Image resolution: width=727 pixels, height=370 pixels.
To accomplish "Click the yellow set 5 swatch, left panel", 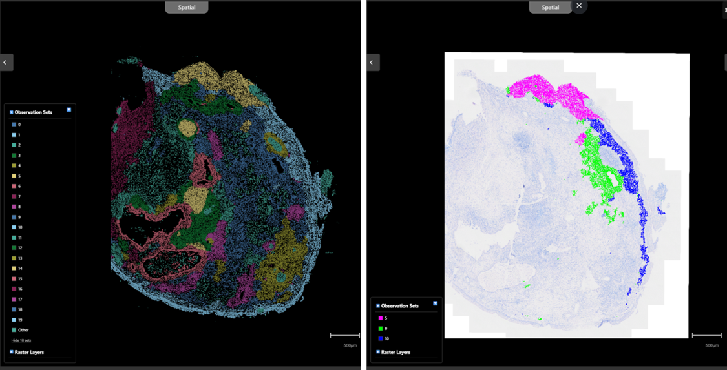I will (x=14, y=176).
